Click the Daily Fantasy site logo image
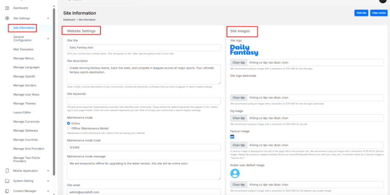This screenshot has width=390, height=195. [x=244, y=50]
